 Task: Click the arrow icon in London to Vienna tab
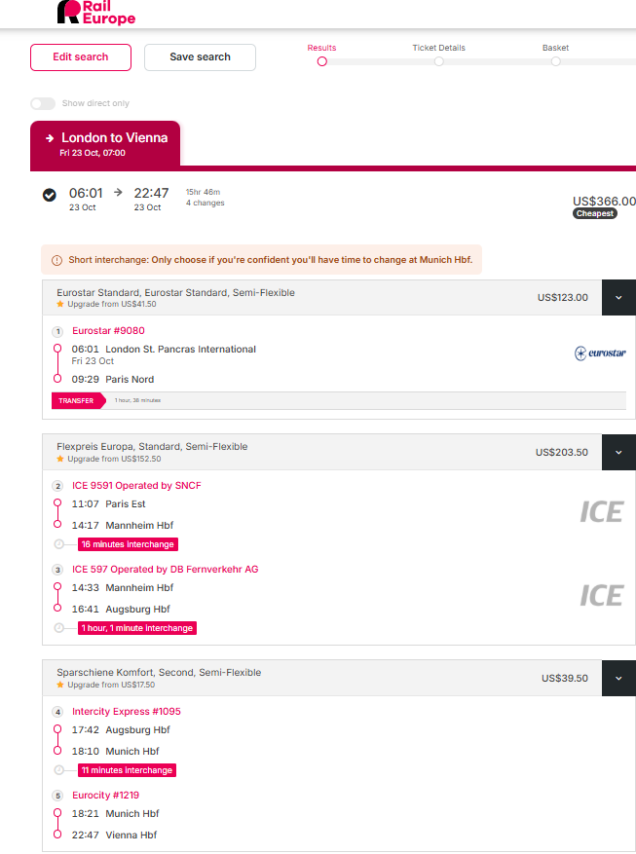(x=50, y=138)
